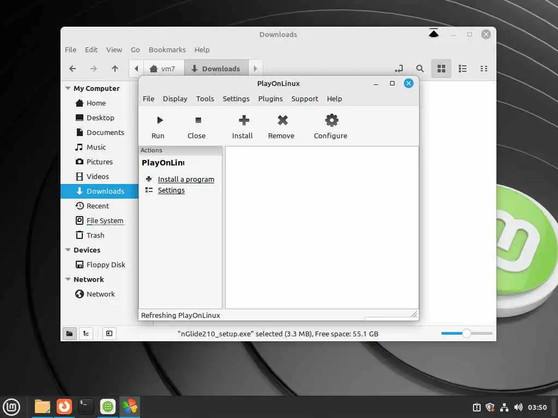This screenshot has width=558, height=418.
Task: Open the Tools menu in PlayOnLinux
Action: click(205, 99)
